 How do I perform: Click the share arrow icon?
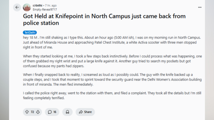pos(81,112)
